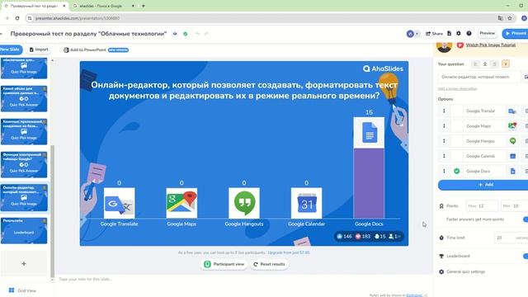Click the Google Maps image in the options list
This screenshot has height=297, width=528.
(512, 126)
